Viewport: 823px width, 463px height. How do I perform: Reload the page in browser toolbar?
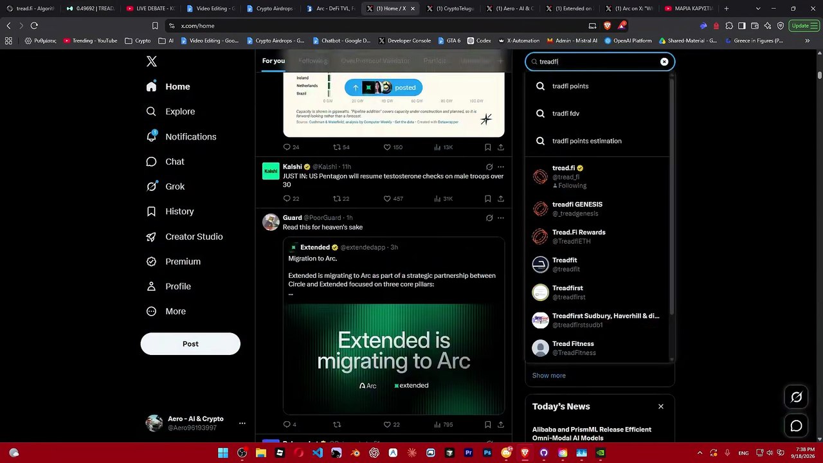point(34,26)
